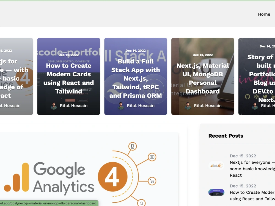Click the magnifier search icon in the Analytics graphic

point(141,203)
